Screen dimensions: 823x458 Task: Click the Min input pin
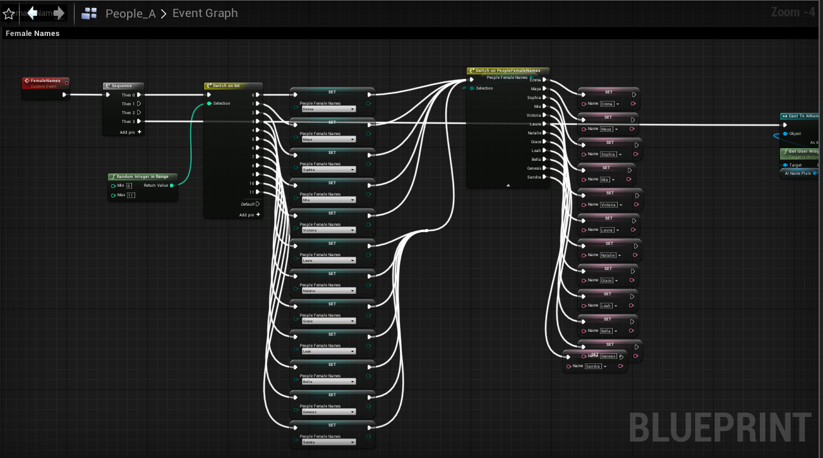point(113,186)
